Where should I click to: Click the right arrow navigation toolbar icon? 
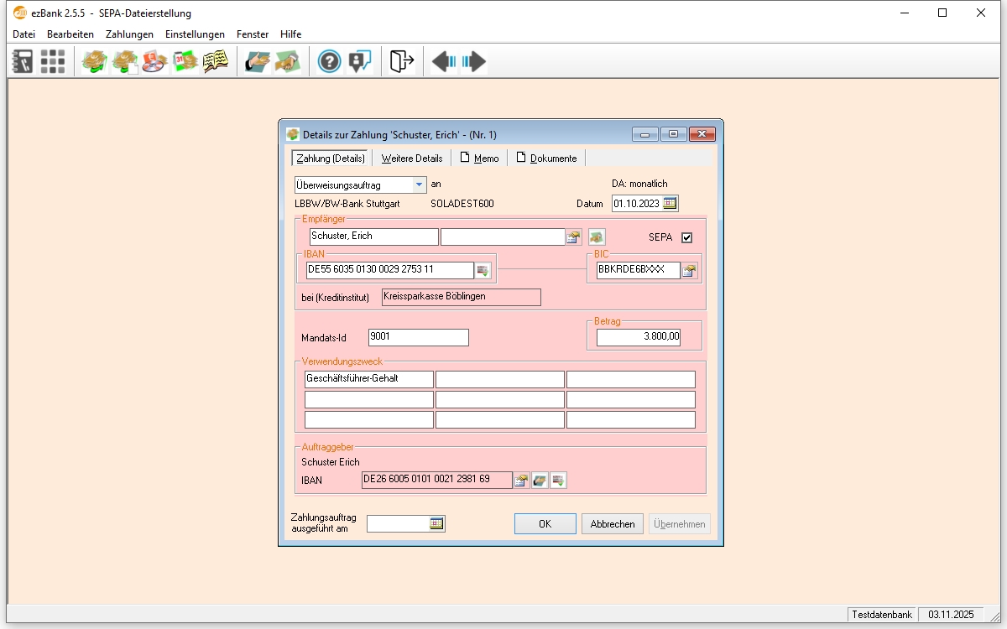coord(473,61)
